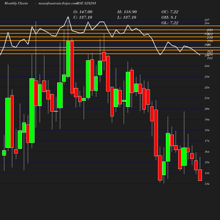Click the 234 price axis label
Viewport: 220px width, 220px height.
(207, 77)
